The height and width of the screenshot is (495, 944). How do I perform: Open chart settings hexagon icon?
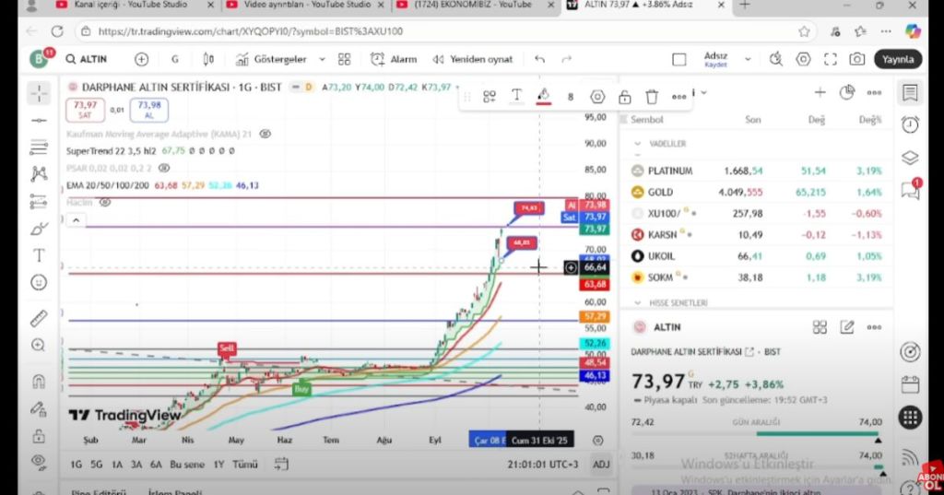click(x=803, y=59)
